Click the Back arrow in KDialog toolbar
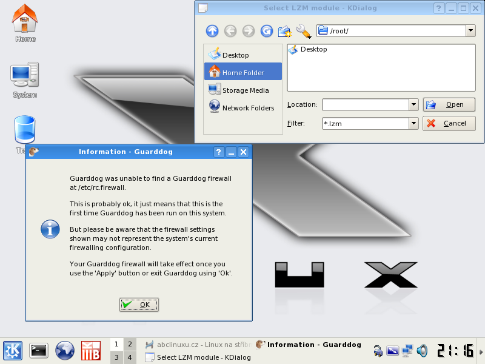485x364 pixels. pos(230,31)
